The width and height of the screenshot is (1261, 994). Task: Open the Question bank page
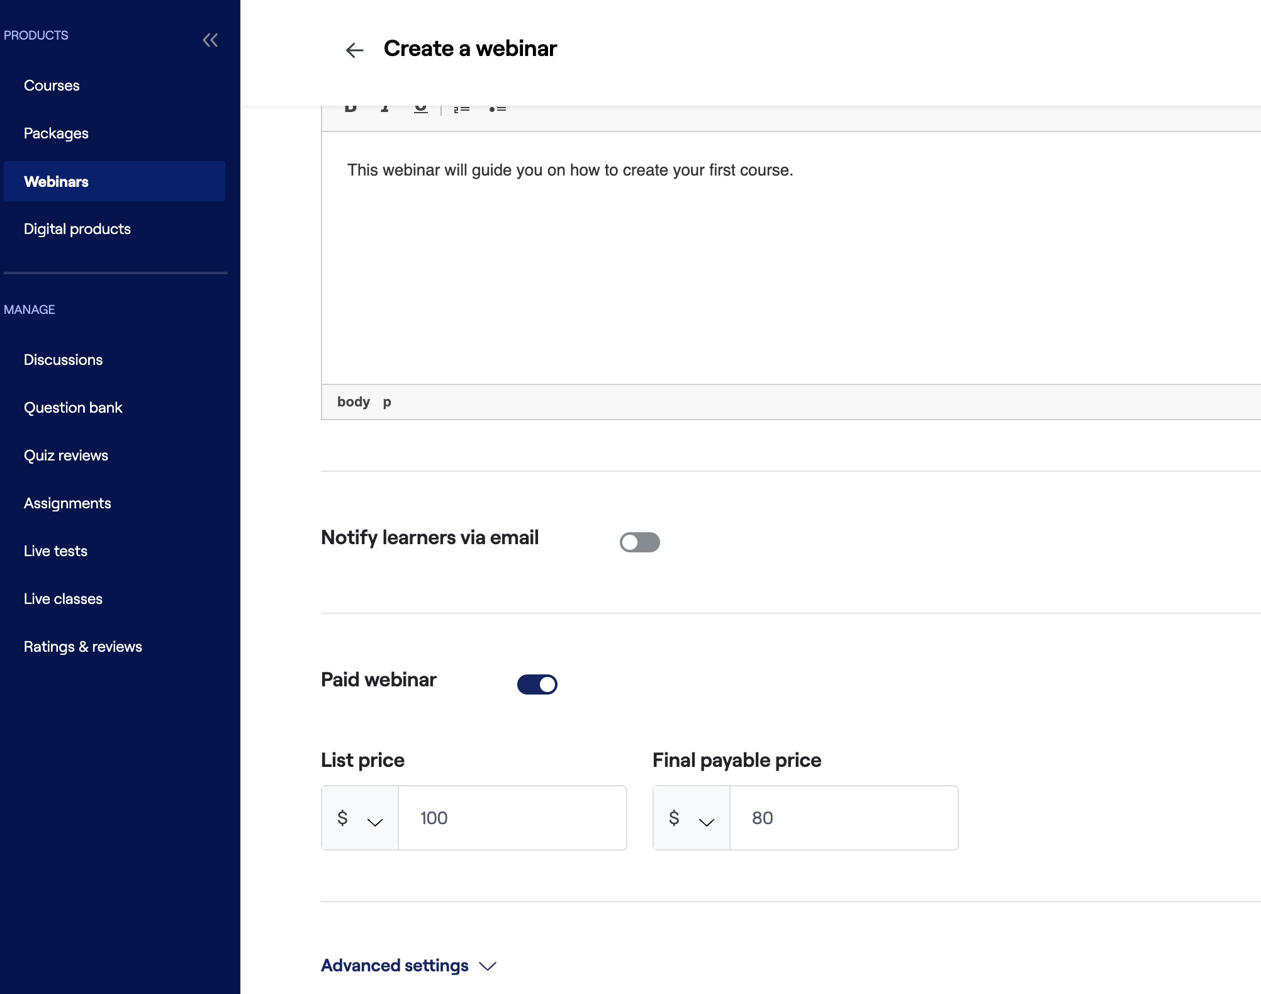tap(73, 408)
